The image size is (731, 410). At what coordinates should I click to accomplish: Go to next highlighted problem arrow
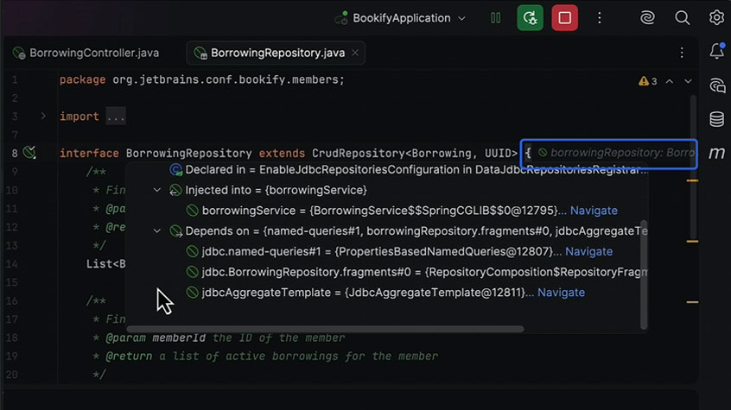tap(688, 81)
